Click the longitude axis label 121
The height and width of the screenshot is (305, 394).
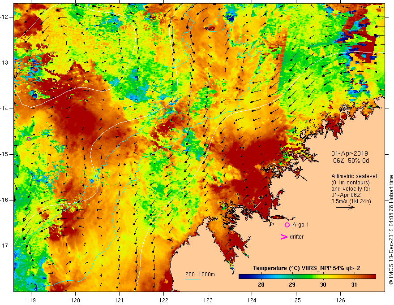[x=119, y=300]
